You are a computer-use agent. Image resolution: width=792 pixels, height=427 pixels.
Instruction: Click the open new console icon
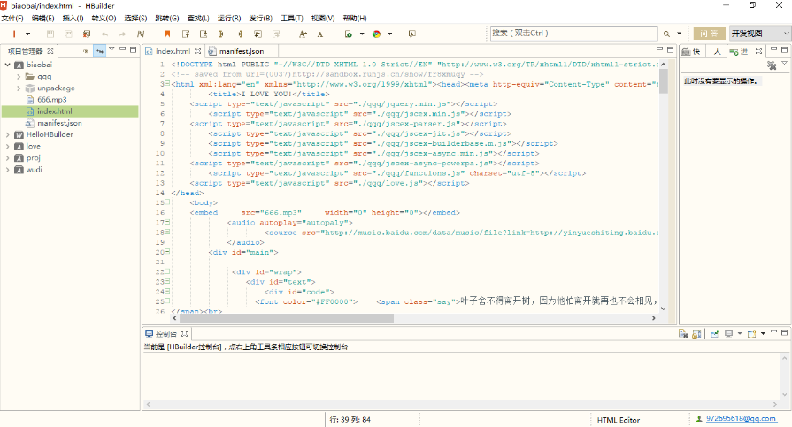pos(751,333)
